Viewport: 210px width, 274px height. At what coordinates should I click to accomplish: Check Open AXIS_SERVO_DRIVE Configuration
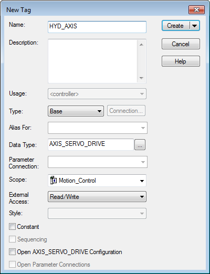12,252
